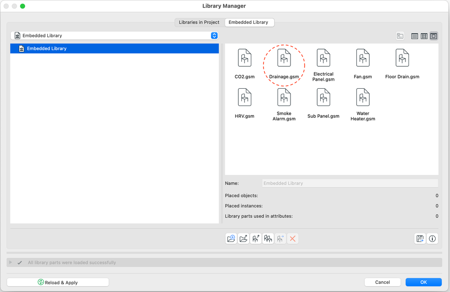Click the Save Embedded Library disk icon

[x=419, y=238]
